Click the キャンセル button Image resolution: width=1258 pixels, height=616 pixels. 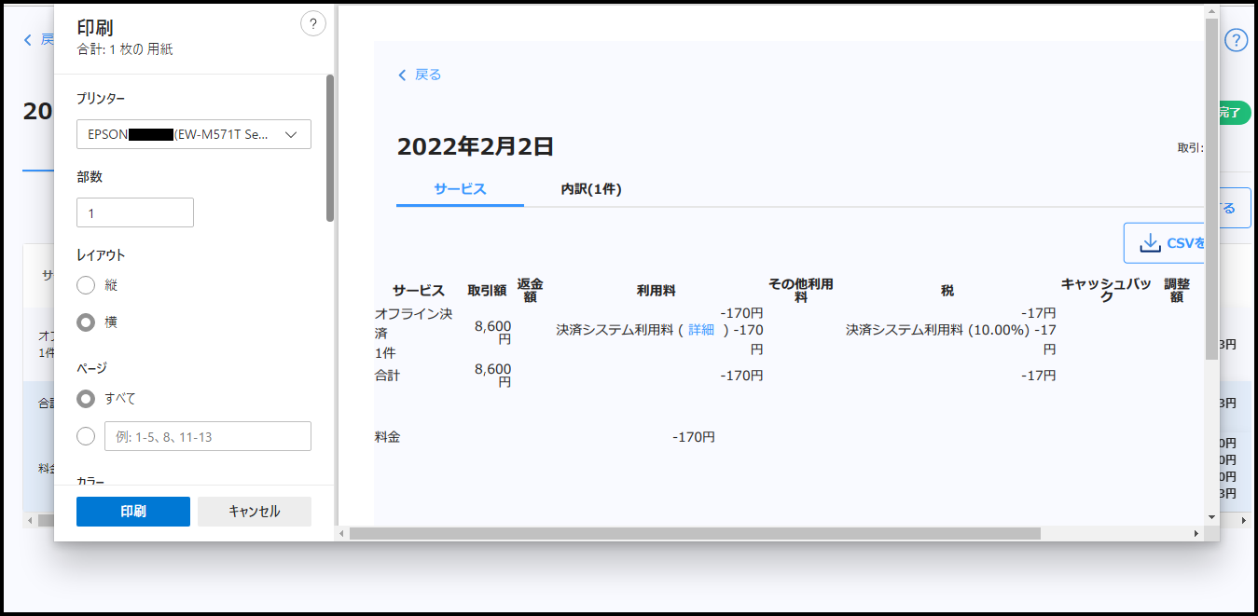point(254,512)
